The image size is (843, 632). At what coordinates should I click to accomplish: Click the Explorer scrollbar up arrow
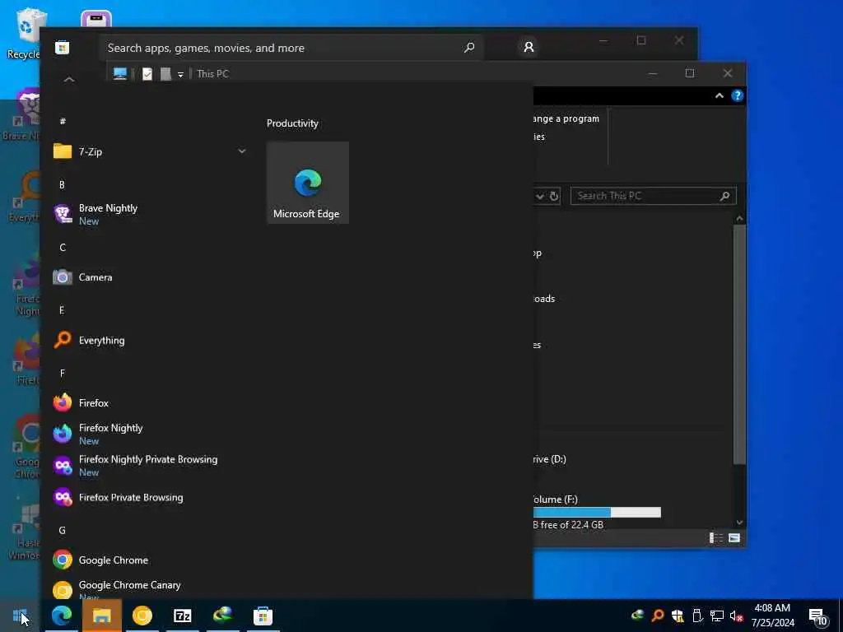coord(740,218)
